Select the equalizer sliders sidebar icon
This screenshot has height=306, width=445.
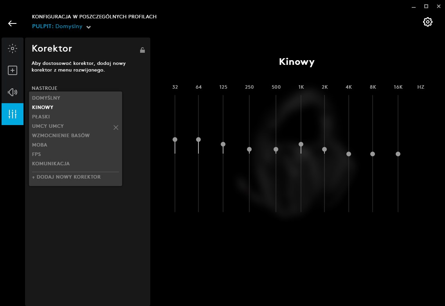(x=13, y=114)
